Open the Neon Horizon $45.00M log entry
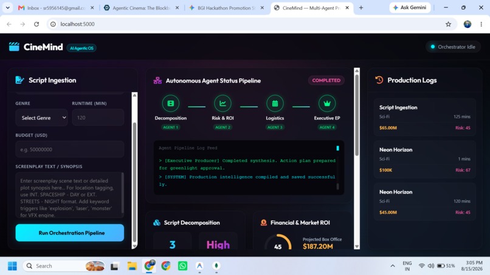This screenshot has height=275, width=490. (x=425, y=202)
